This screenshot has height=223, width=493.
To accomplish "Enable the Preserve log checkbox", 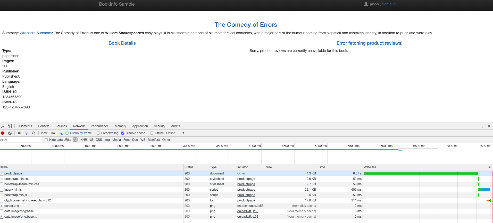I will pos(98,133).
